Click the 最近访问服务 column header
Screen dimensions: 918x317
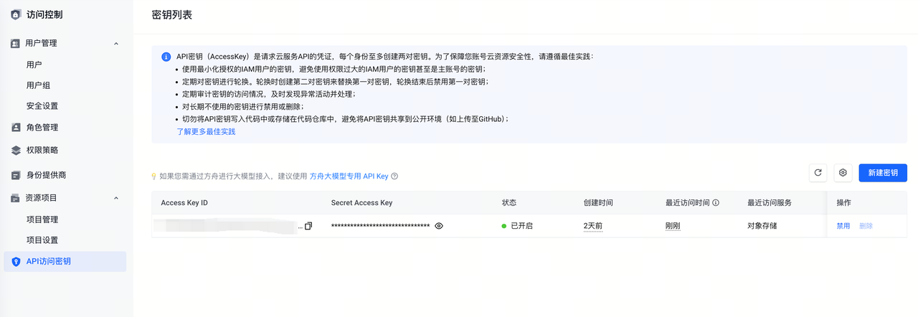click(x=770, y=203)
